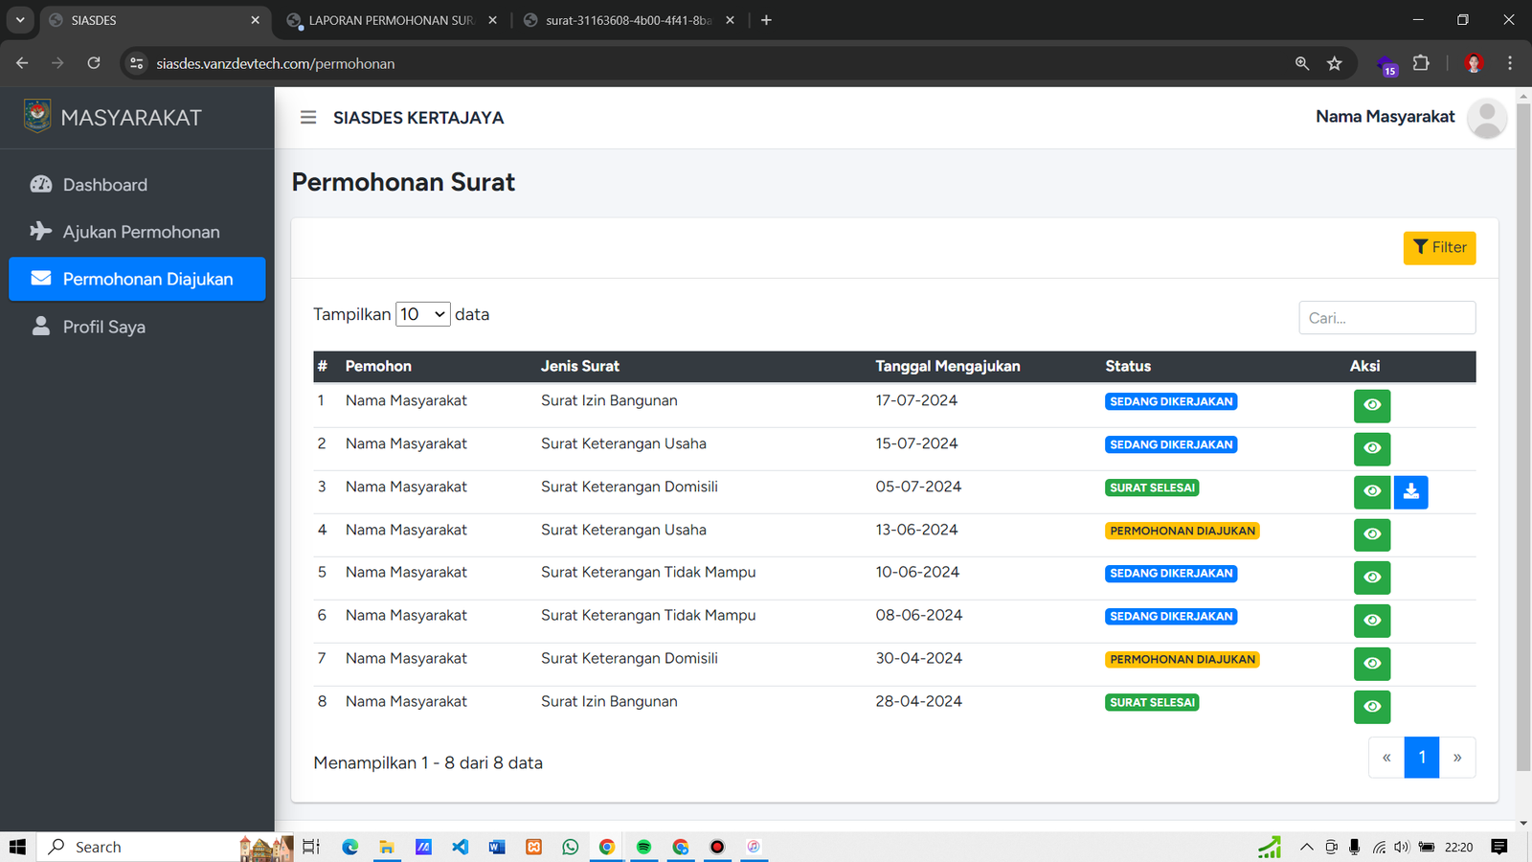Click the user avatar next to Nama Masyarakat
1532x862 pixels.
(1486, 118)
